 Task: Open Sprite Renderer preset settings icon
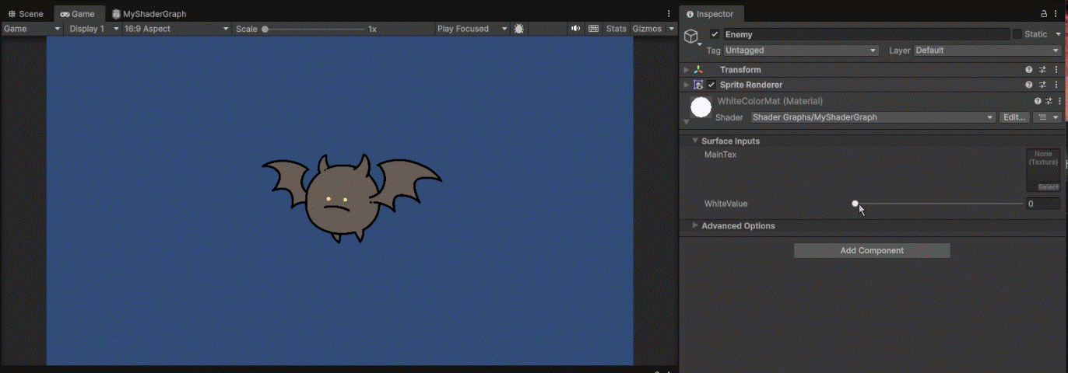[1043, 85]
